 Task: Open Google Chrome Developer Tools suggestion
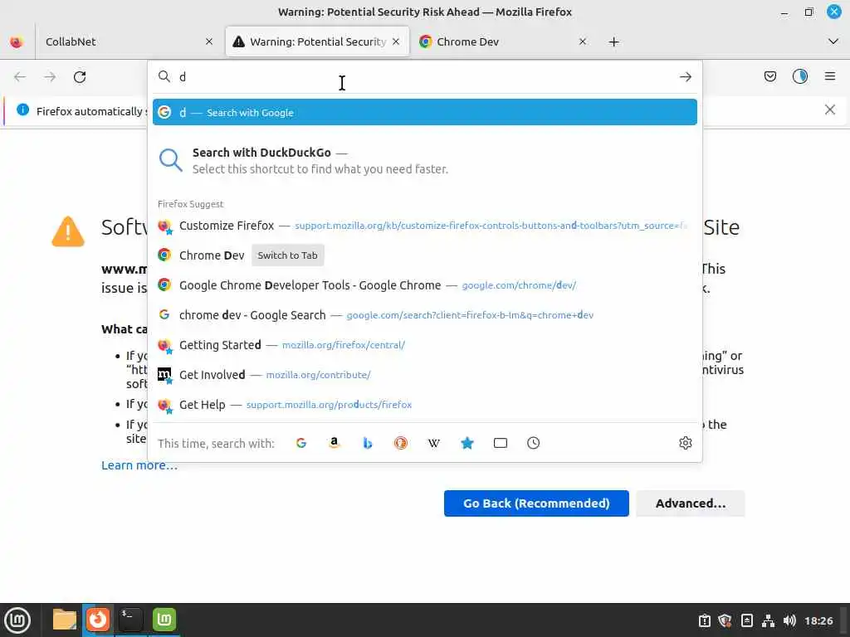coord(424,285)
